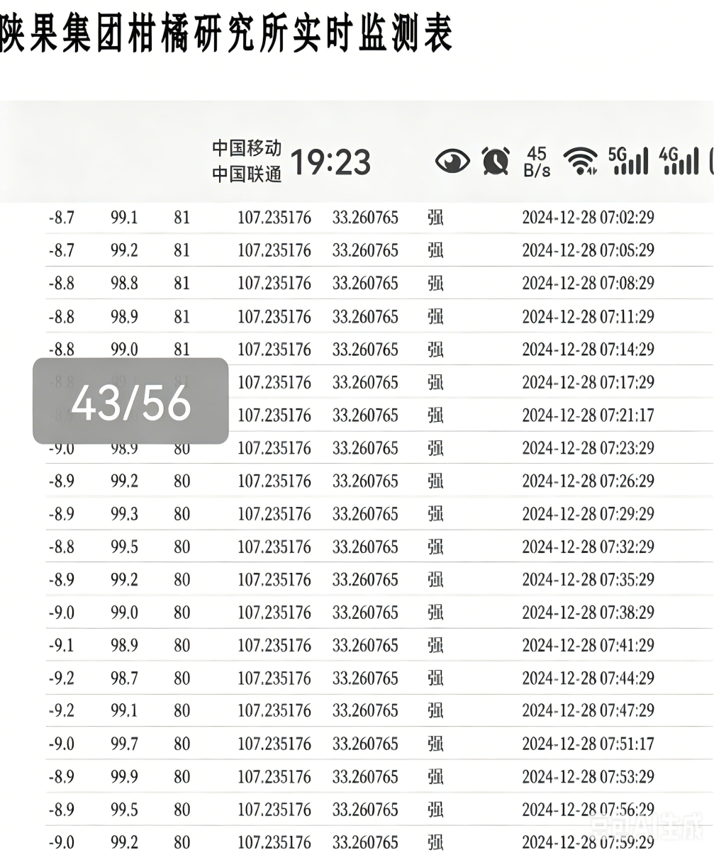
Task: Tap the 中国移动 carrier label
Action: [x=247, y=149]
